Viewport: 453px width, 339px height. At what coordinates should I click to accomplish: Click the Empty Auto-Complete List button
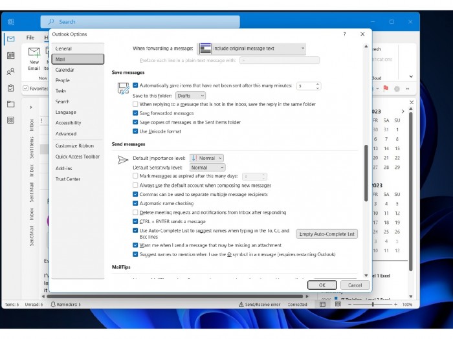coord(327,234)
